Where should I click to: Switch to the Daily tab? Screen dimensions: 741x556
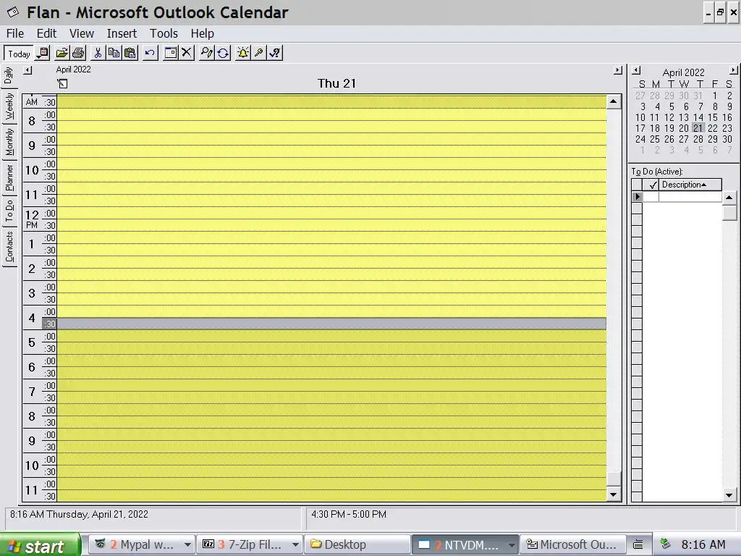9,75
